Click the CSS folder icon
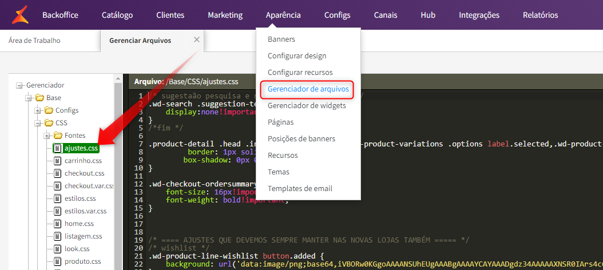 (x=49, y=123)
